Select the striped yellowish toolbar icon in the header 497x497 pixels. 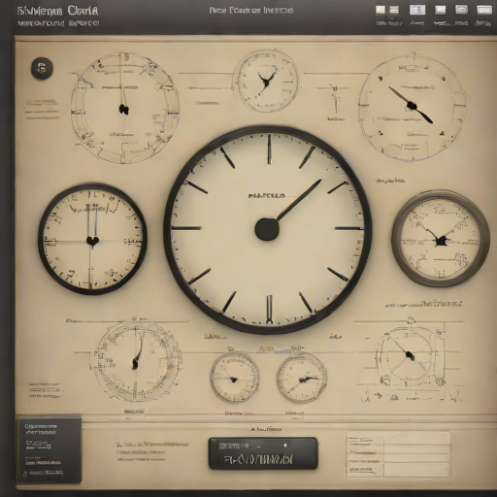[x=394, y=10]
